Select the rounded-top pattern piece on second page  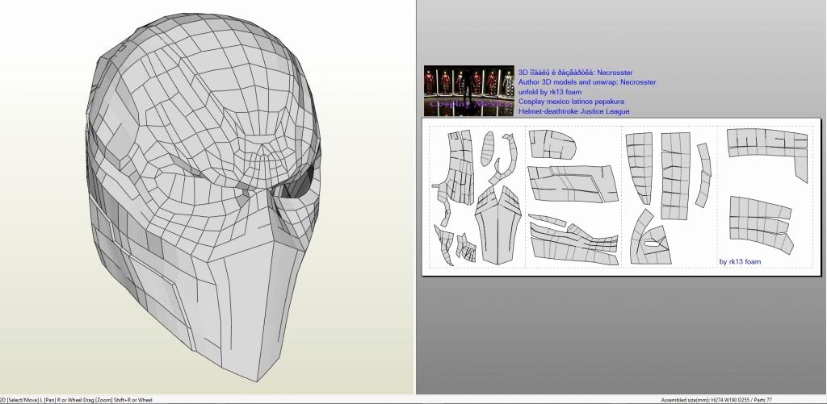tap(552, 144)
